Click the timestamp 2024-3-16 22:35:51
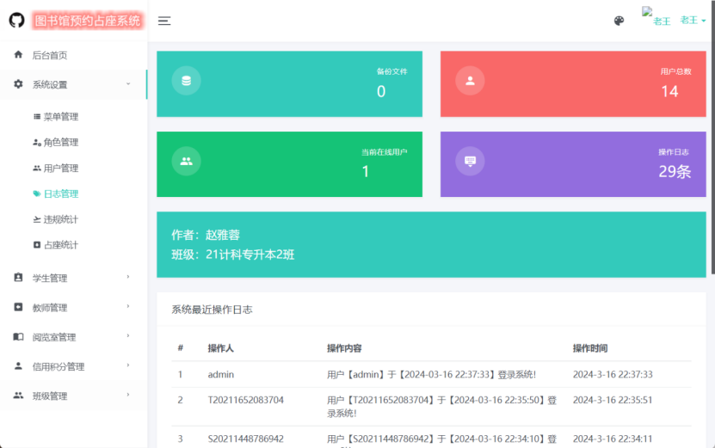This screenshot has width=715, height=448. [x=613, y=400]
